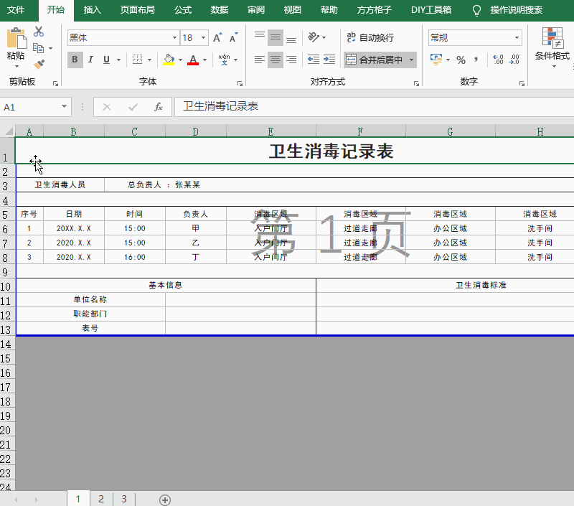Toggle Middle Align vertical alignment
This screenshot has width=574, height=506.
[x=276, y=37]
